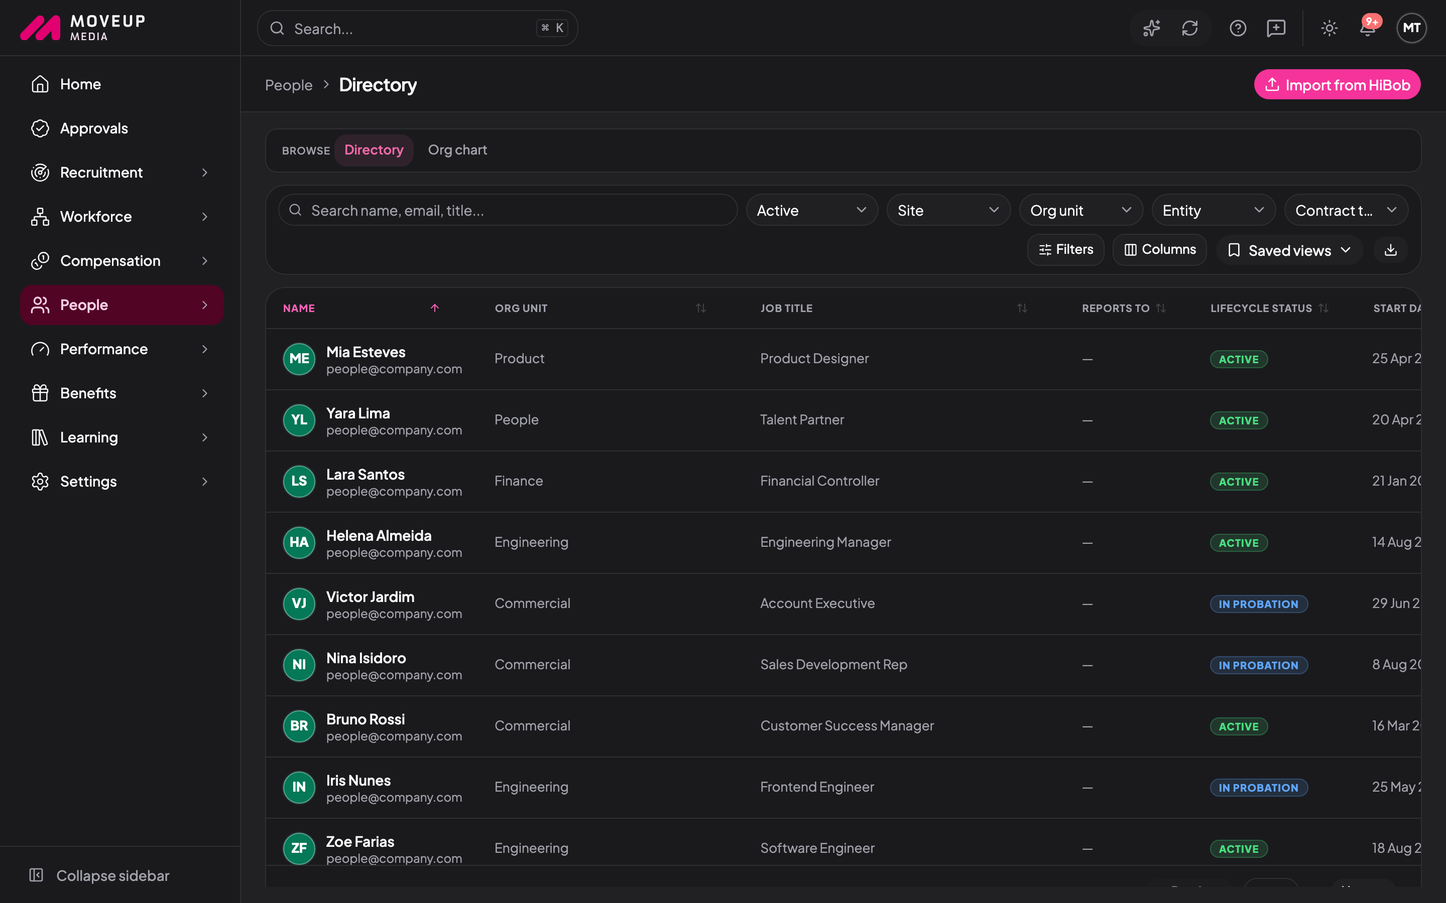Expand Recruitment sidebar section
Image resolution: width=1446 pixels, height=903 pixels.
(x=122, y=173)
